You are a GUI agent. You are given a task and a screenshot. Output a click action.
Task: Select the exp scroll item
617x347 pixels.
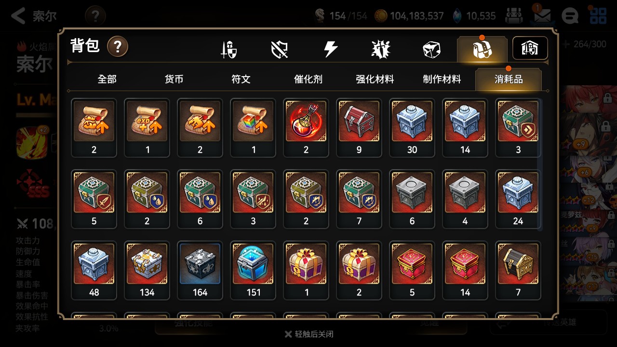147,128
